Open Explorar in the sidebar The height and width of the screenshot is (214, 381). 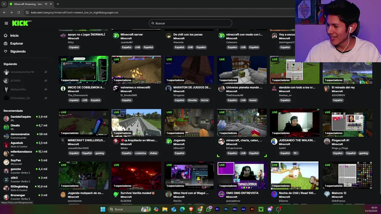coord(16,43)
